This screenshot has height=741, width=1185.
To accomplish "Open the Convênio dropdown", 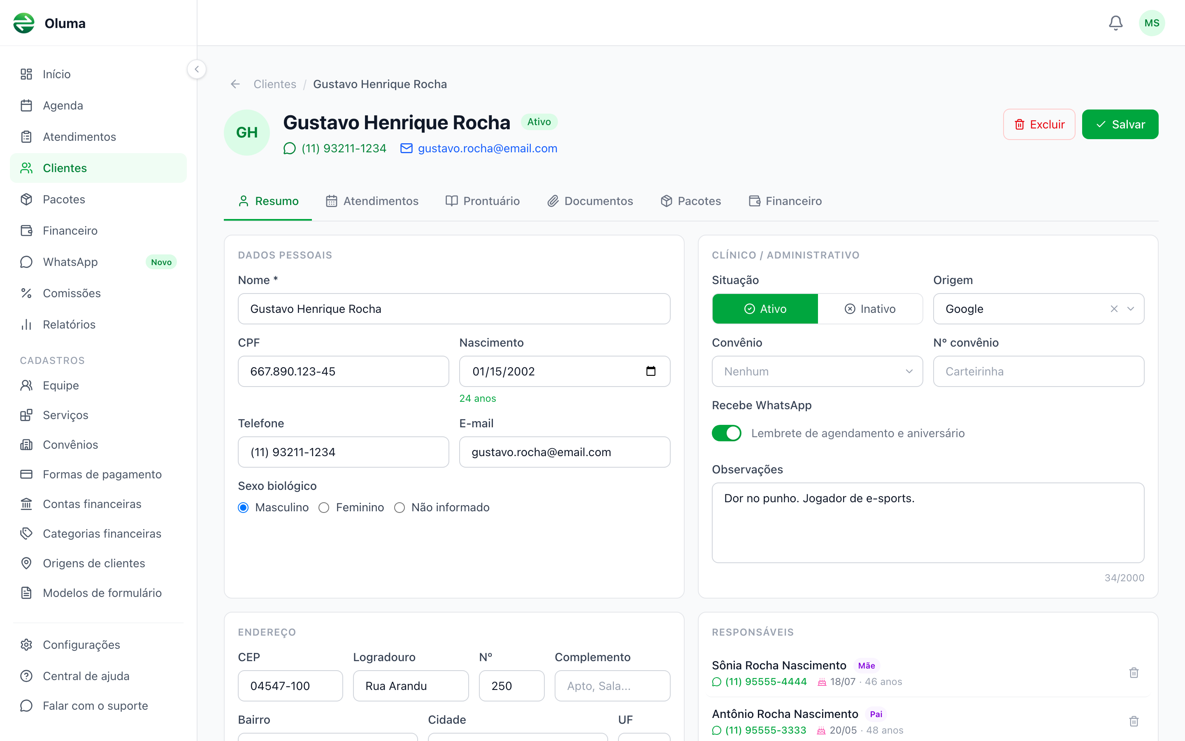I will [817, 371].
